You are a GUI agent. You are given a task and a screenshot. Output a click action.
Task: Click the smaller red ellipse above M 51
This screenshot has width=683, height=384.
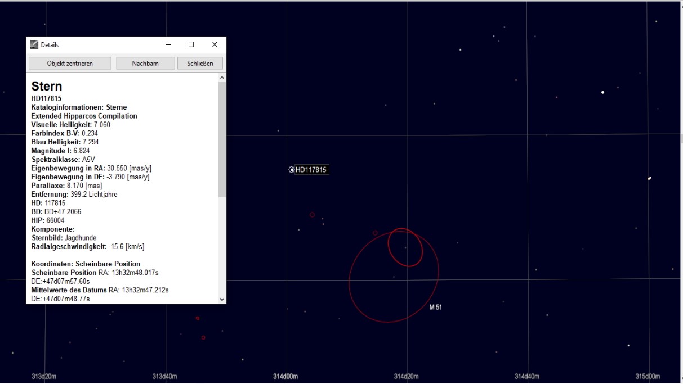405,247
